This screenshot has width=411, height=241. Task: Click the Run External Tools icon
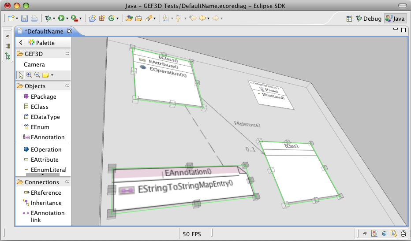pos(75,18)
